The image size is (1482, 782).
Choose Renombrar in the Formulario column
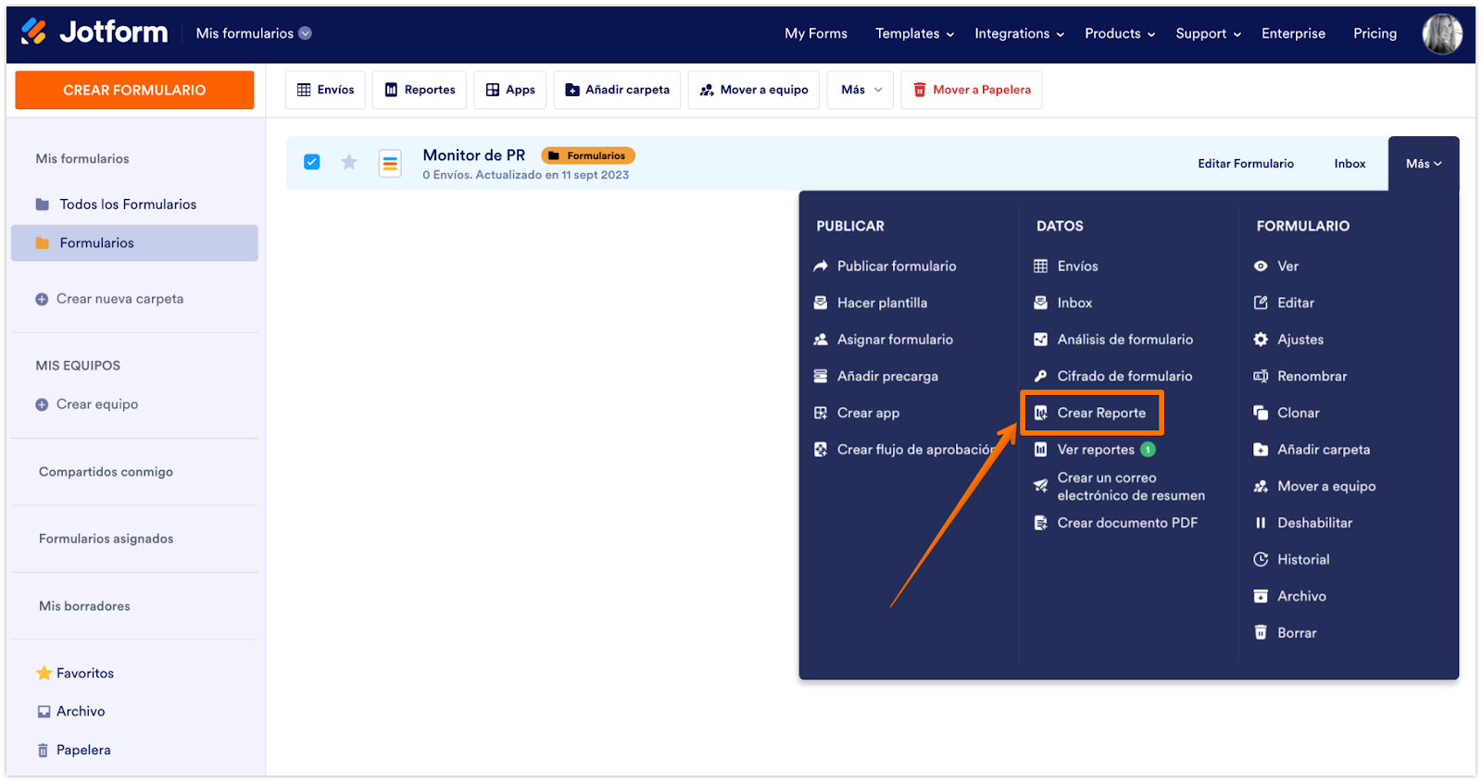pyautogui.click(x=1300, y=377)
